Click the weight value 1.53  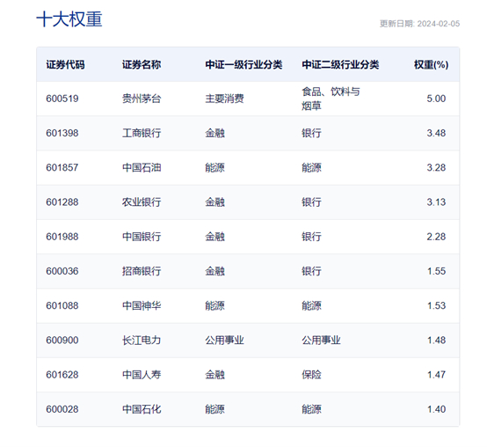pyautogui.click(x=436, y=306)
